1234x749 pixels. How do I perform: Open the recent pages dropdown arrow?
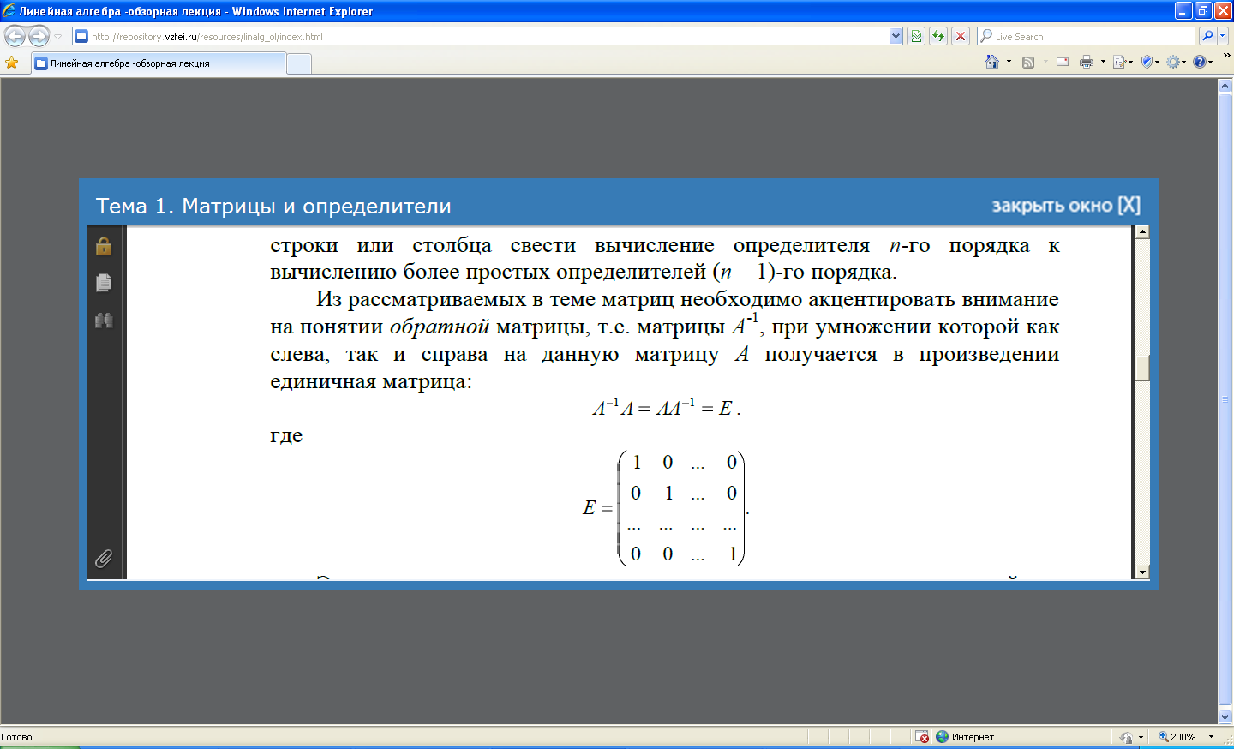point(58,37)
